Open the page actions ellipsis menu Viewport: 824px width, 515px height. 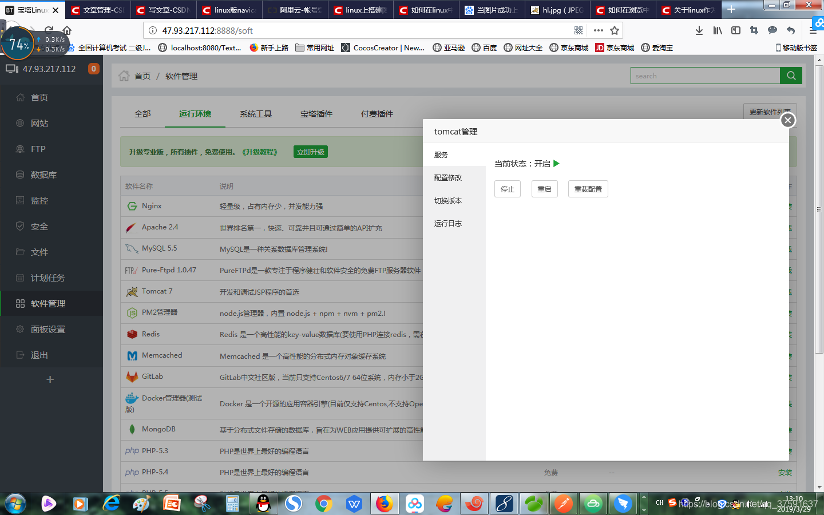599,30
